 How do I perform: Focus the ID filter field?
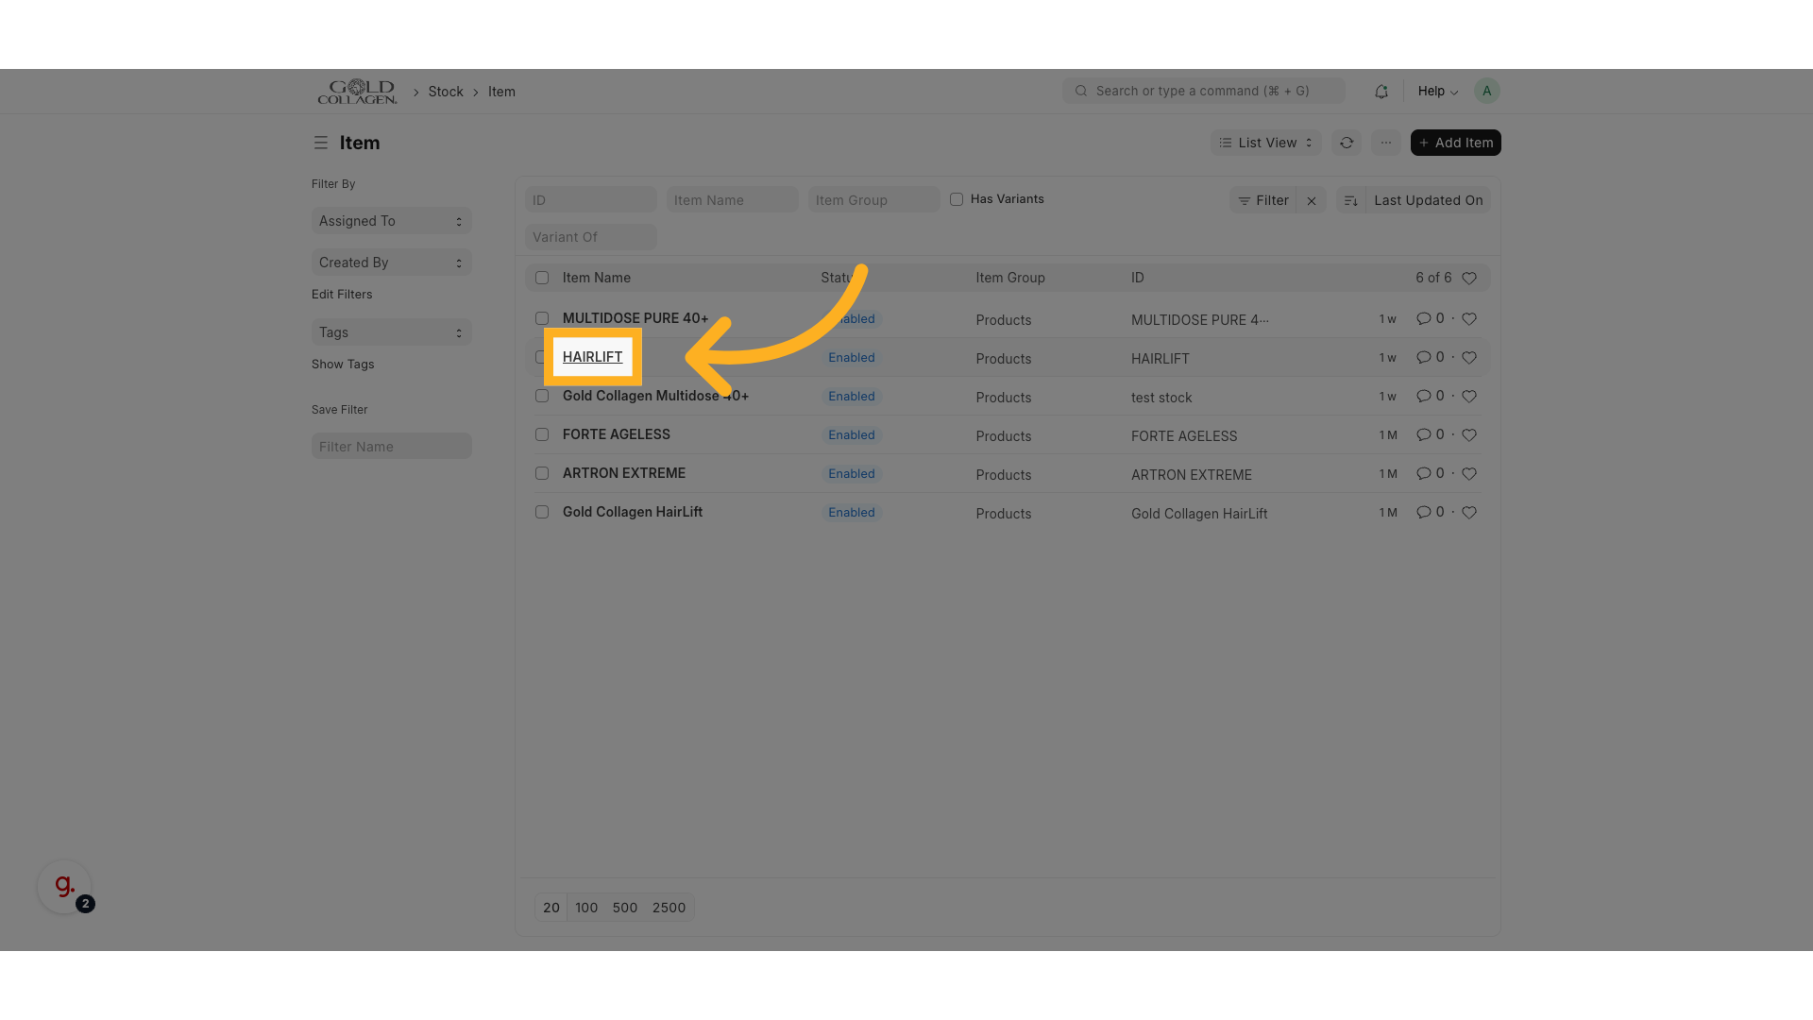tap(591, 200)
